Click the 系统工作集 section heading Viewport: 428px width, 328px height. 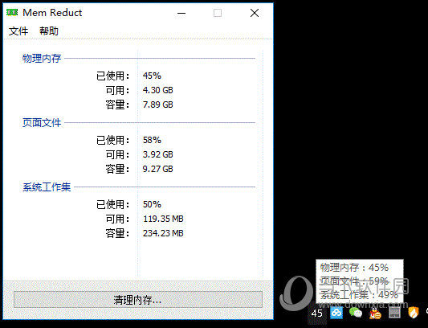pos(47,187)
